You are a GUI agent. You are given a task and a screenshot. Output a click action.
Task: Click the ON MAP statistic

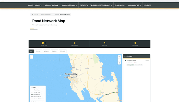[105, 44]
